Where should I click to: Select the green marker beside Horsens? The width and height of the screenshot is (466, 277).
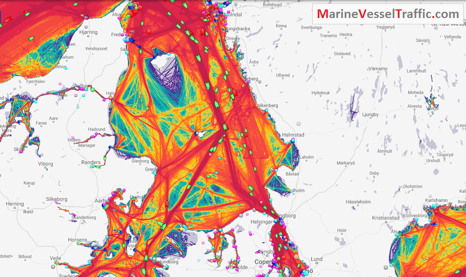click(79, 243)
